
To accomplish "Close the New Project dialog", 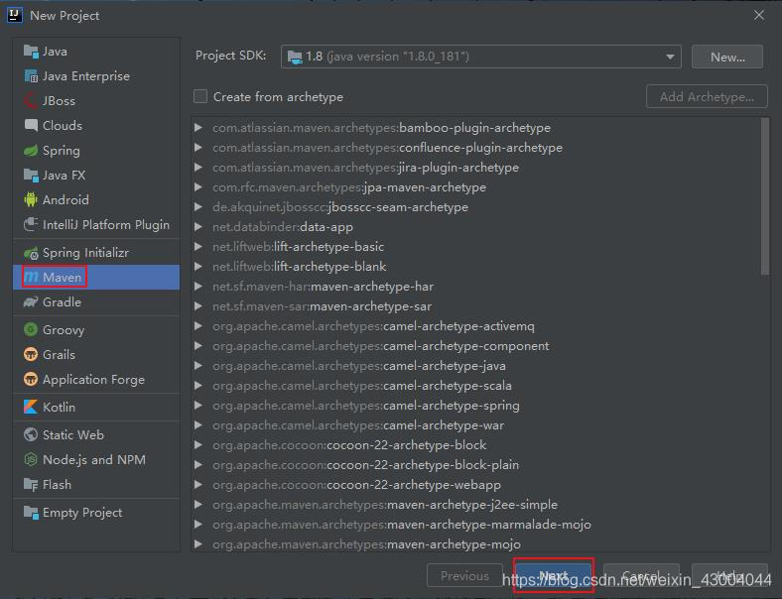I will [759, 16].
